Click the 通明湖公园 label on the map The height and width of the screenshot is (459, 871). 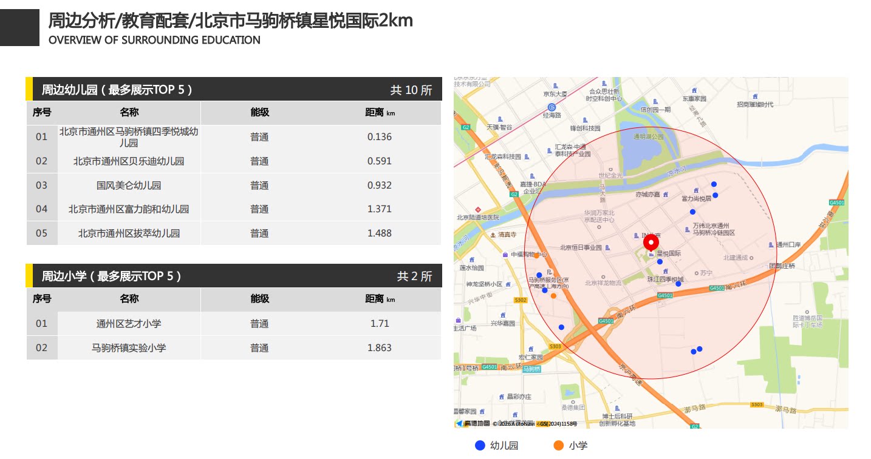pyautogui.click(x=649, y=137)
